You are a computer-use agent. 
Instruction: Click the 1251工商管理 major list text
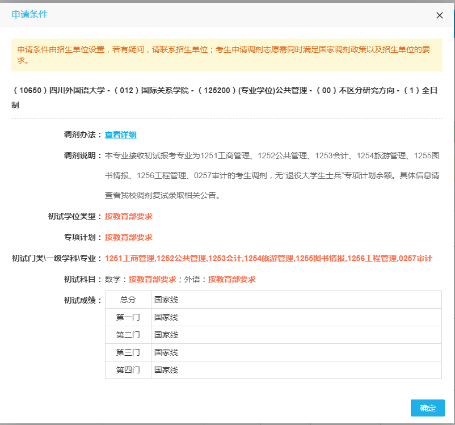[268, 258]
